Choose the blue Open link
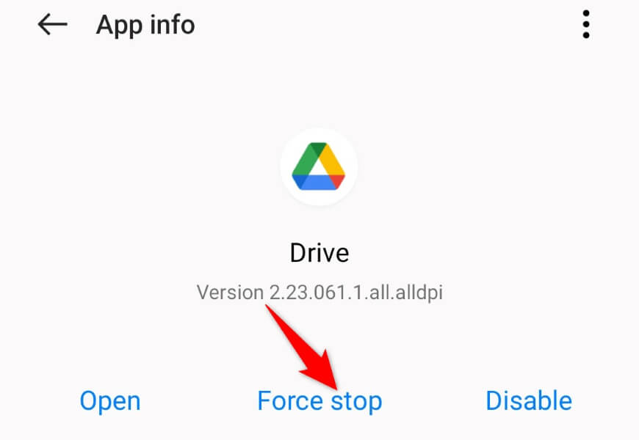 click(x=110, y=401)
